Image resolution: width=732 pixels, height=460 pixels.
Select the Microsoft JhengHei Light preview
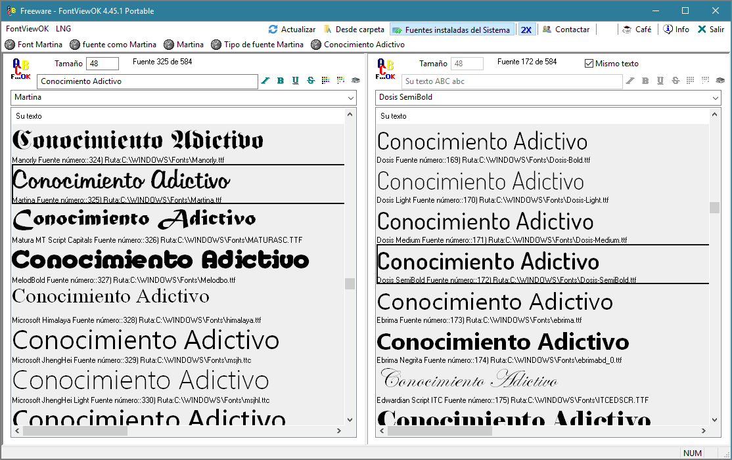[178, 385]
